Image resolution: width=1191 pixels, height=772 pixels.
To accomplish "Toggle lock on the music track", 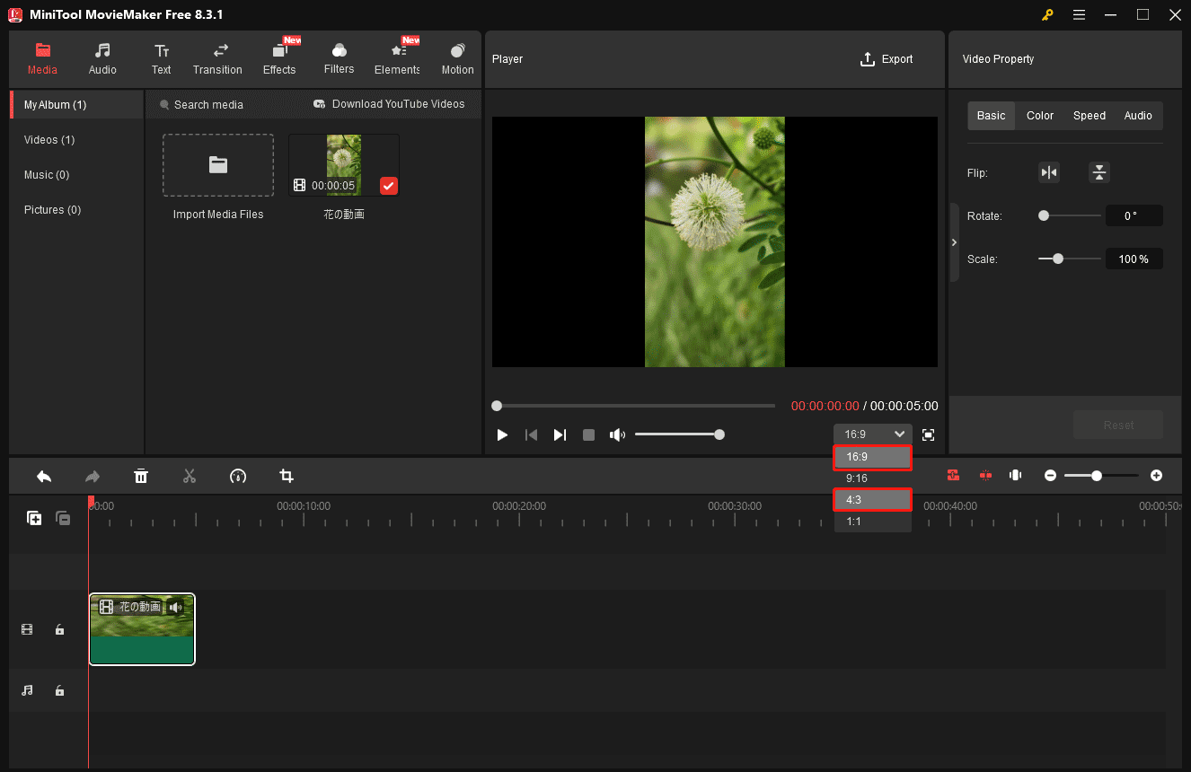I will coord(59,690).
